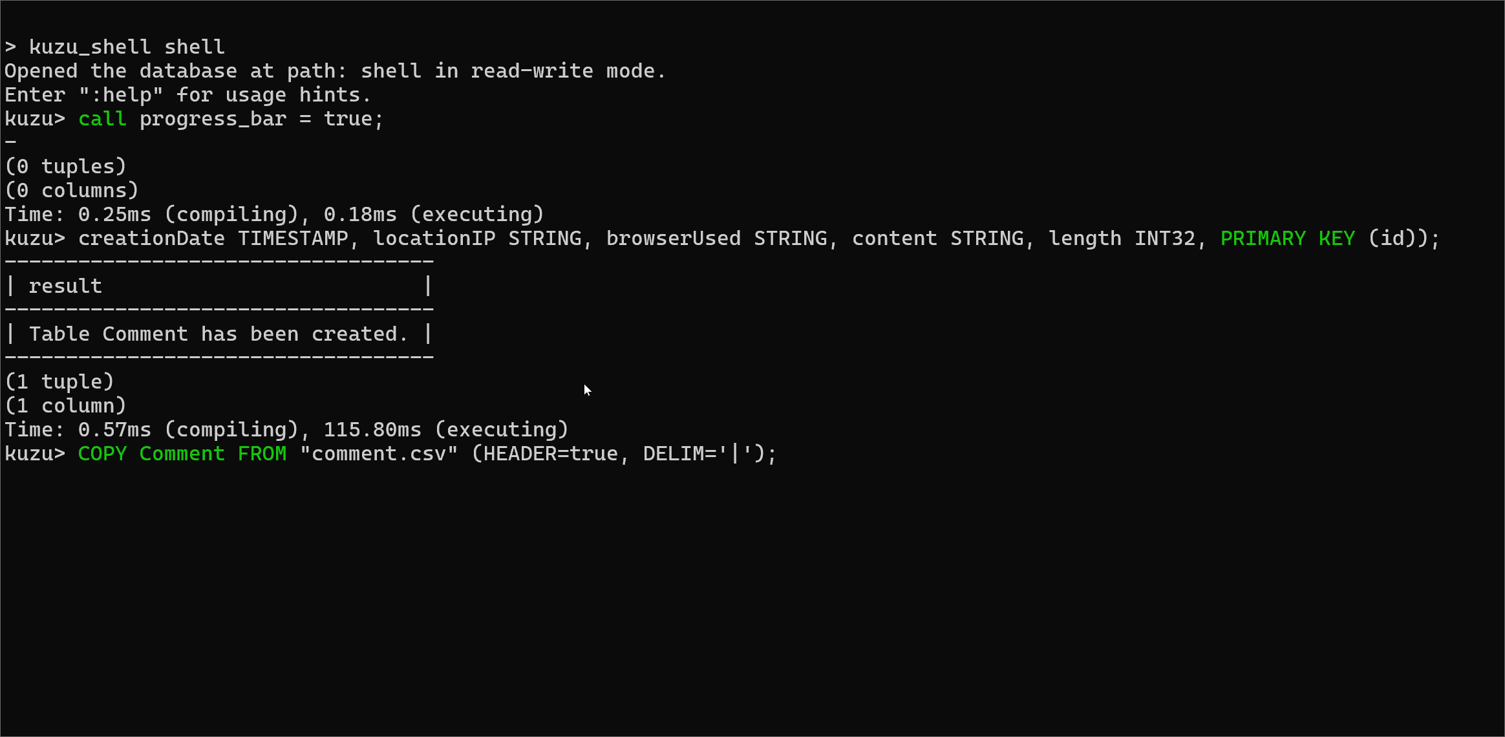
Task: Click the "115.80ms (executing)" timing text
Action: 445,430
